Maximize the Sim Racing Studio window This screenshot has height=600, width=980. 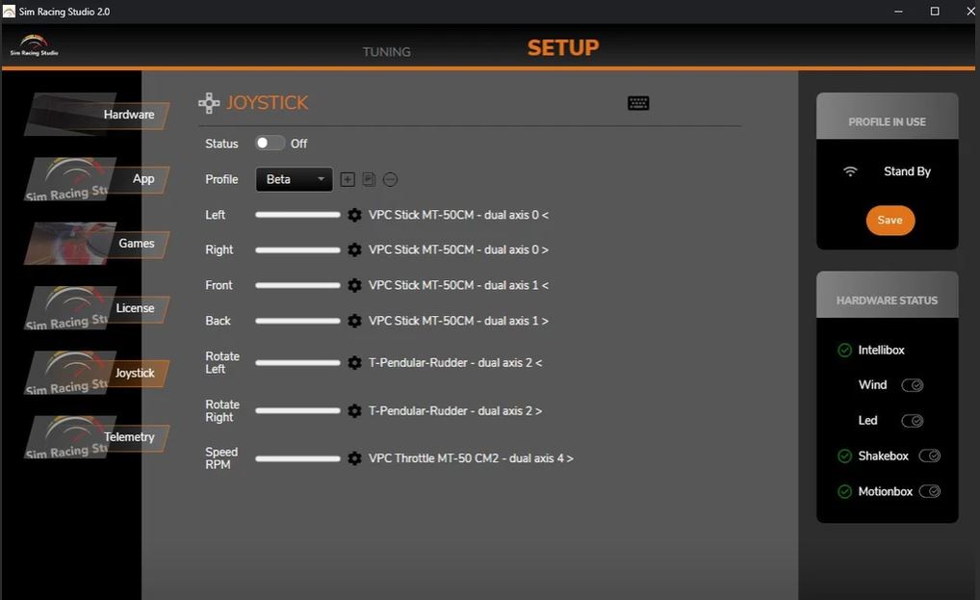(x=935, y=12)
